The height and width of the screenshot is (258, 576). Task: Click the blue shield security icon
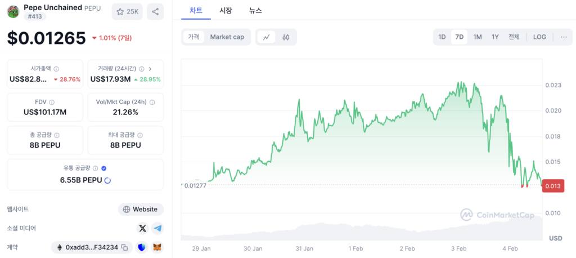point(141,247)
